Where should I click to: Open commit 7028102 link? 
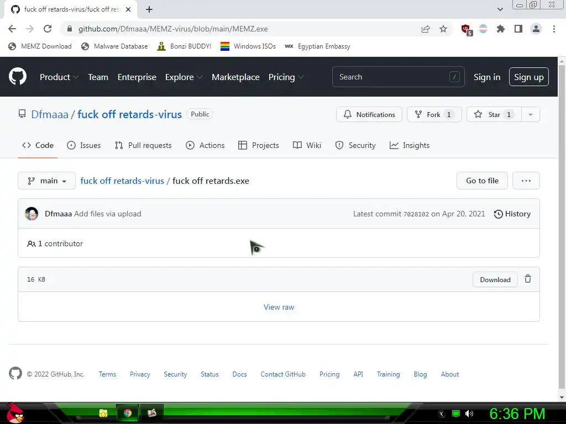click(416, 214)
